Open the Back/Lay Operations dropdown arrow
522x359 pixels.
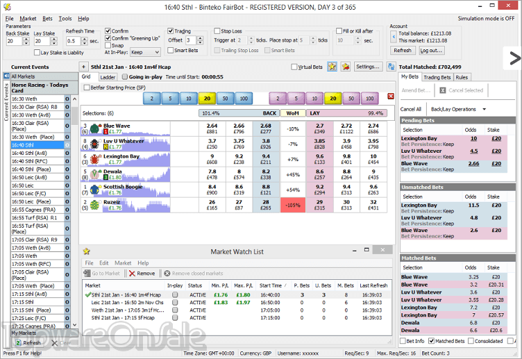484,109
